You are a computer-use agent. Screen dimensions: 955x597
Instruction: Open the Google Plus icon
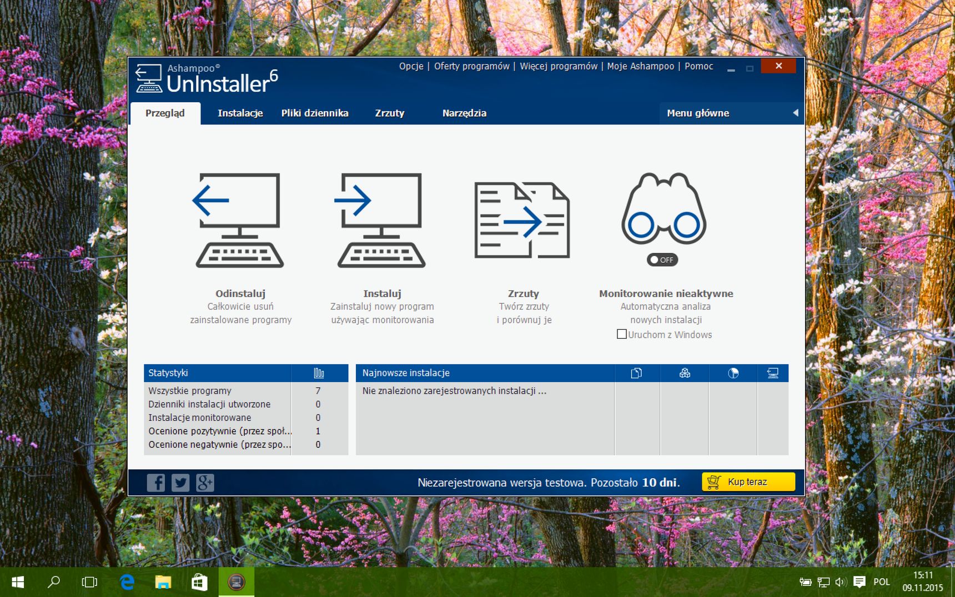[205, 483]
